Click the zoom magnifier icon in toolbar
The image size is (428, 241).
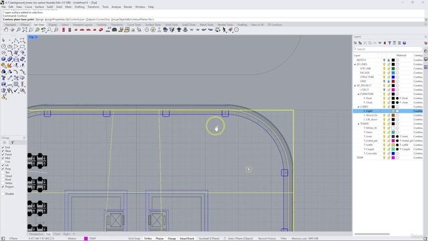18,29
